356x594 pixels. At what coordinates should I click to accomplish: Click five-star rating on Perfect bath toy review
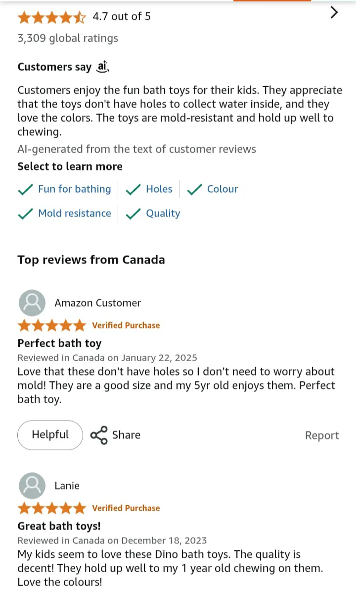[x=51, y=325]
